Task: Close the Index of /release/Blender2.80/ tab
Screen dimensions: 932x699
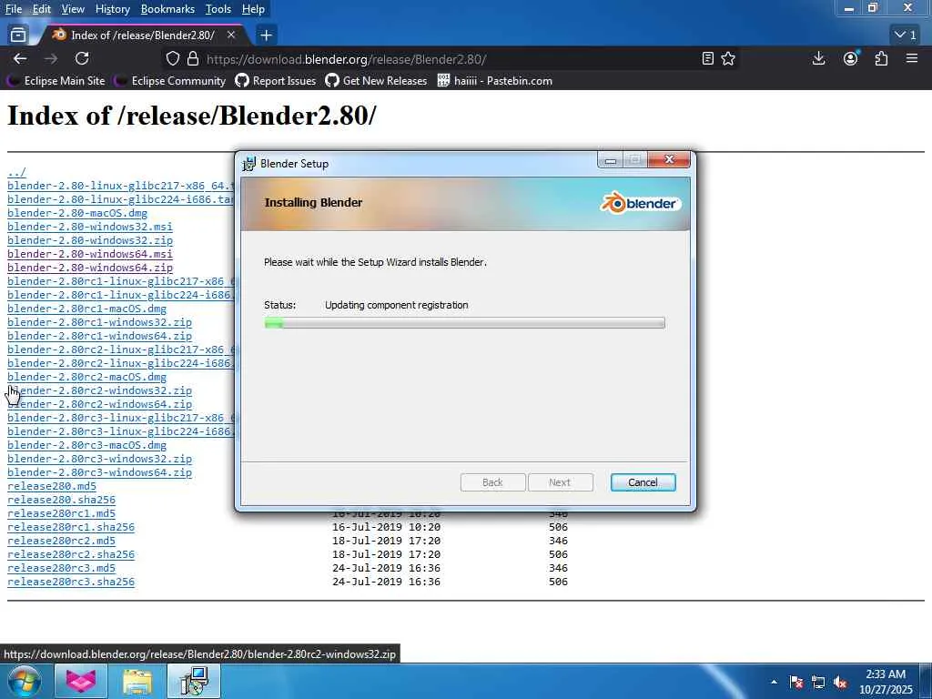Action: click(231, 35)
